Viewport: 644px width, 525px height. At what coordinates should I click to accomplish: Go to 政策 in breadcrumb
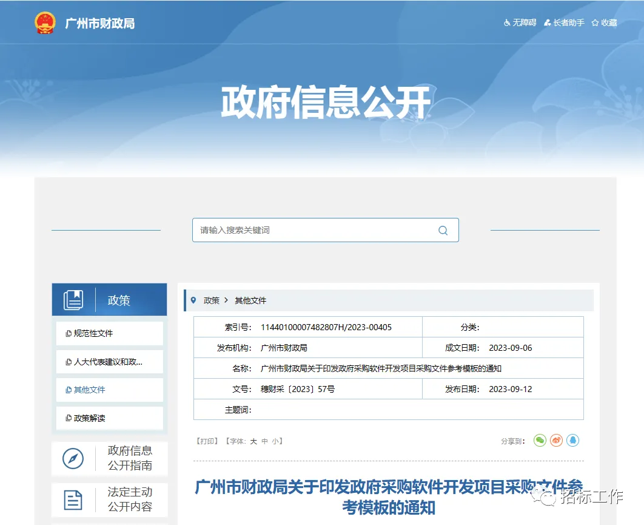pos(212,300)
